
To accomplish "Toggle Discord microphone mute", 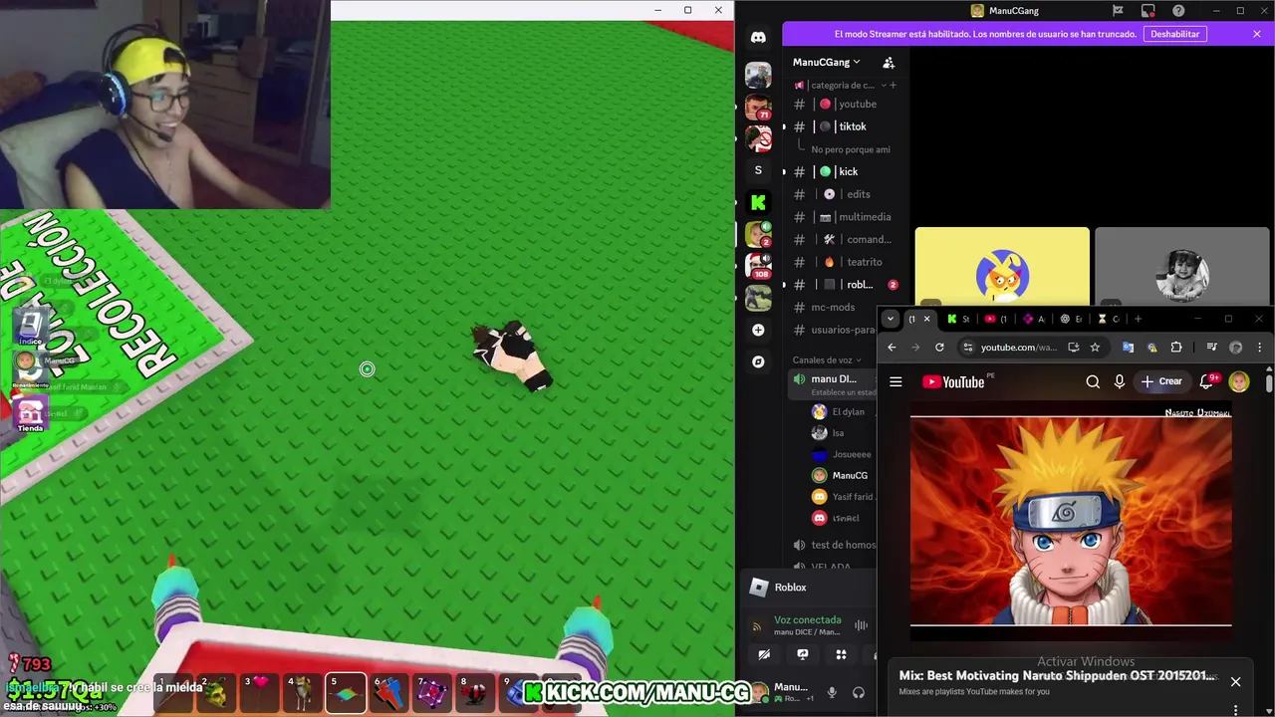I will (832, 692).
